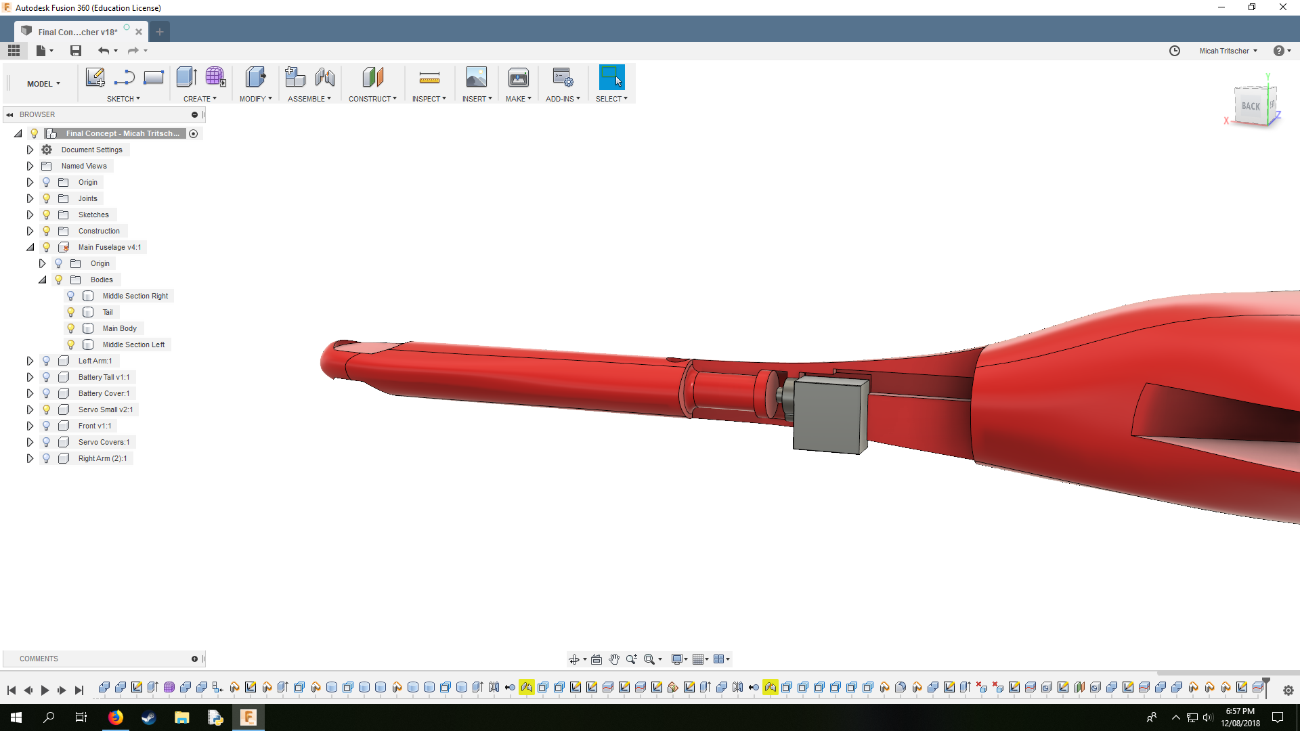Click the 3D Print make icon
1300x731 pixels.
519,77
